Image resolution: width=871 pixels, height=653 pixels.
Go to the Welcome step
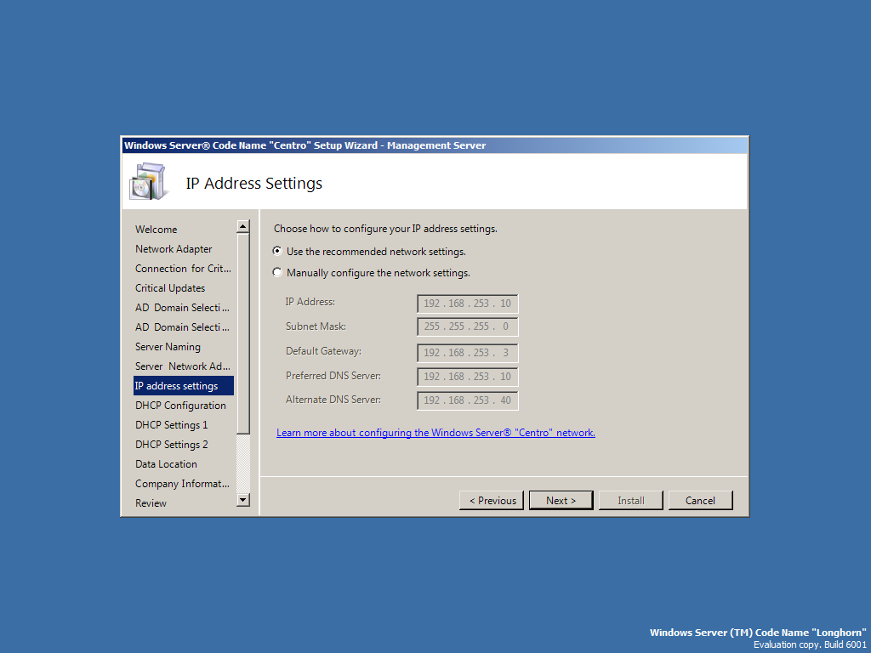pyautogui.click(x=157, y=230)
